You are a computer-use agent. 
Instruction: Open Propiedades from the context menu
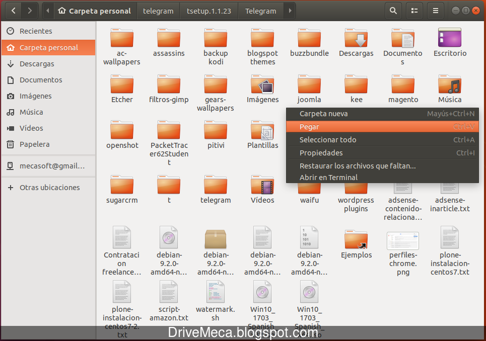pos(382,153)
